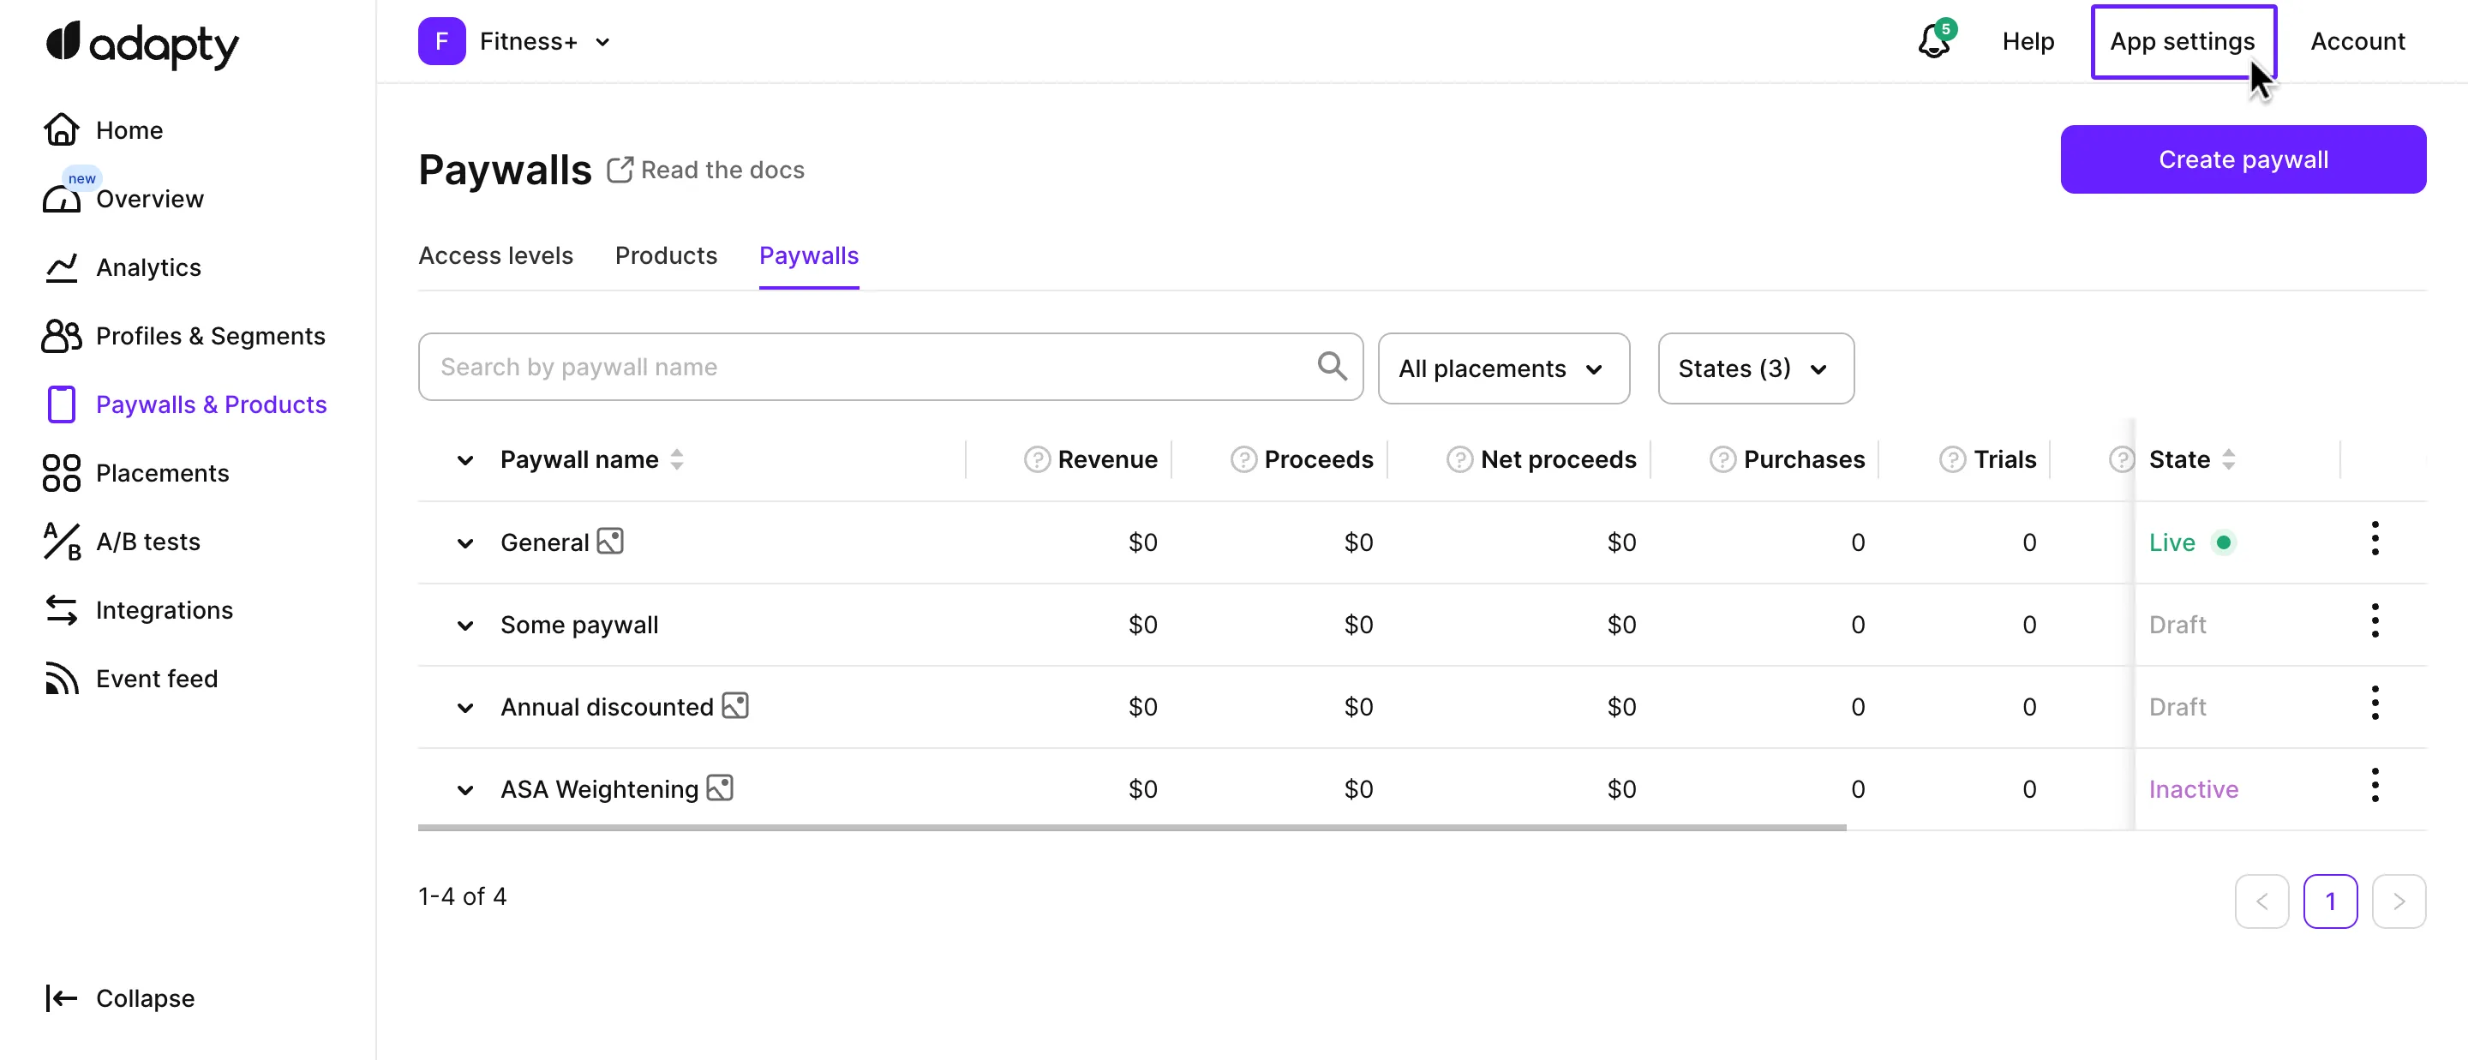Click search magnifier icon in paywall search

(1331, 366)
